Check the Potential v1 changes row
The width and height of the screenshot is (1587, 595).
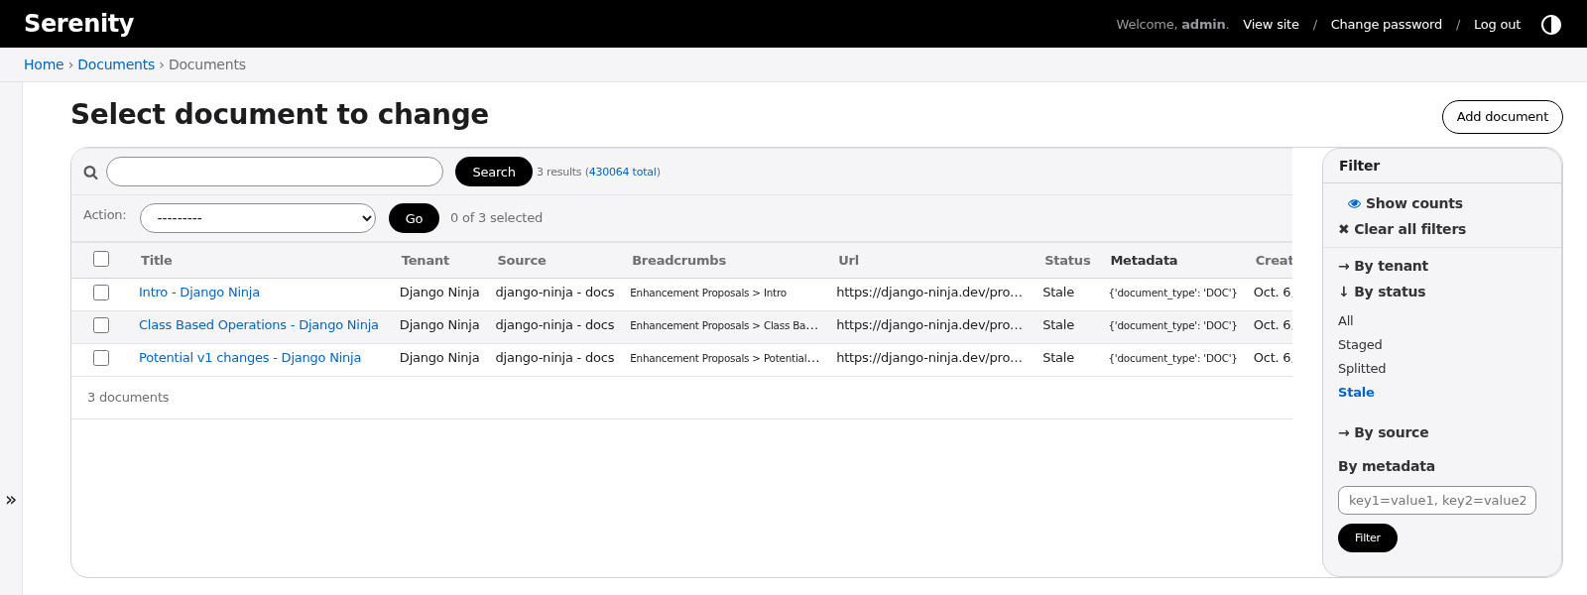pyautogui.click(x=101, y=358)
